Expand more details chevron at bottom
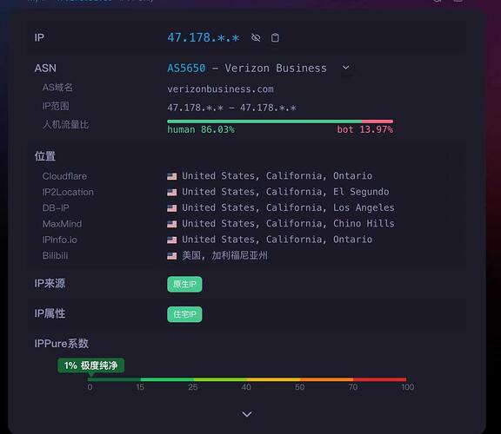The height and width of the screenshot is (434, 501). tap(247, 414)
